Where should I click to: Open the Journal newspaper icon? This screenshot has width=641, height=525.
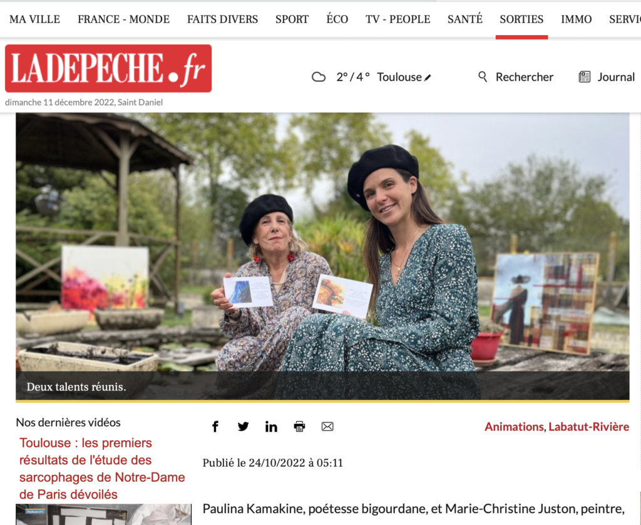pyautogui.click(x=585, y=77)
